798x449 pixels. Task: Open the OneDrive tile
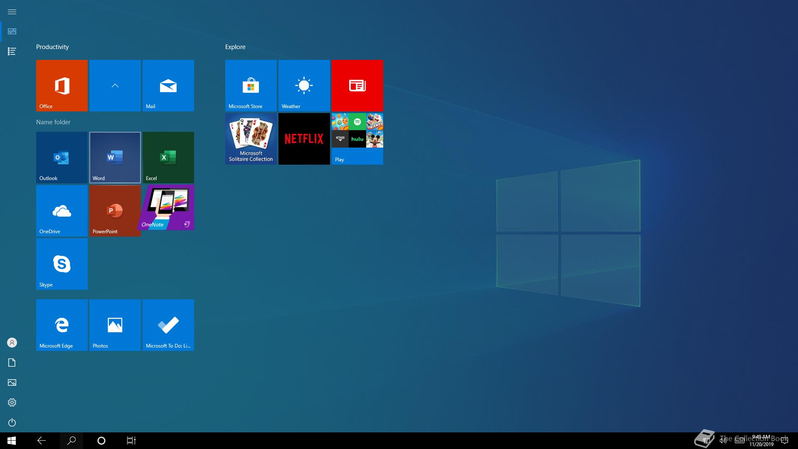62,211
